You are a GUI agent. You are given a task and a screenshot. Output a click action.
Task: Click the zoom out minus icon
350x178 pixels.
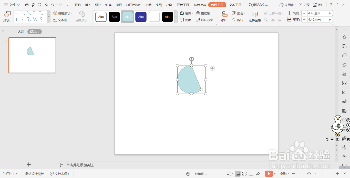pos(293,174)
